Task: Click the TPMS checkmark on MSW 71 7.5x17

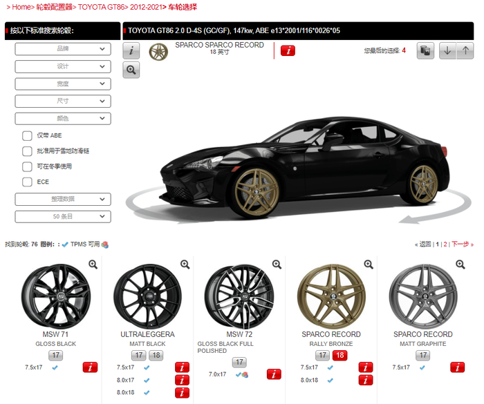Action: point(55,367)
